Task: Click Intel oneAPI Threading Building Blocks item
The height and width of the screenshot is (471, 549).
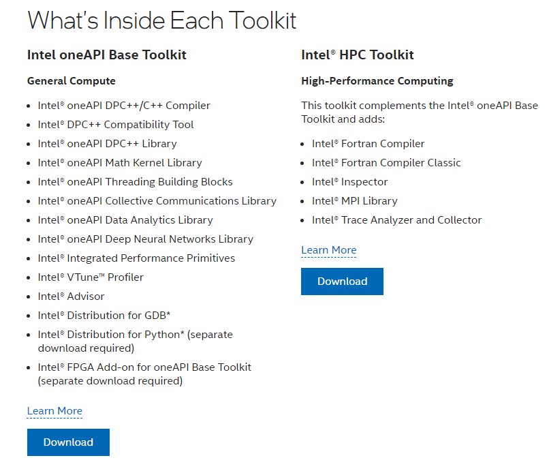Action: [x=135, y=182]
